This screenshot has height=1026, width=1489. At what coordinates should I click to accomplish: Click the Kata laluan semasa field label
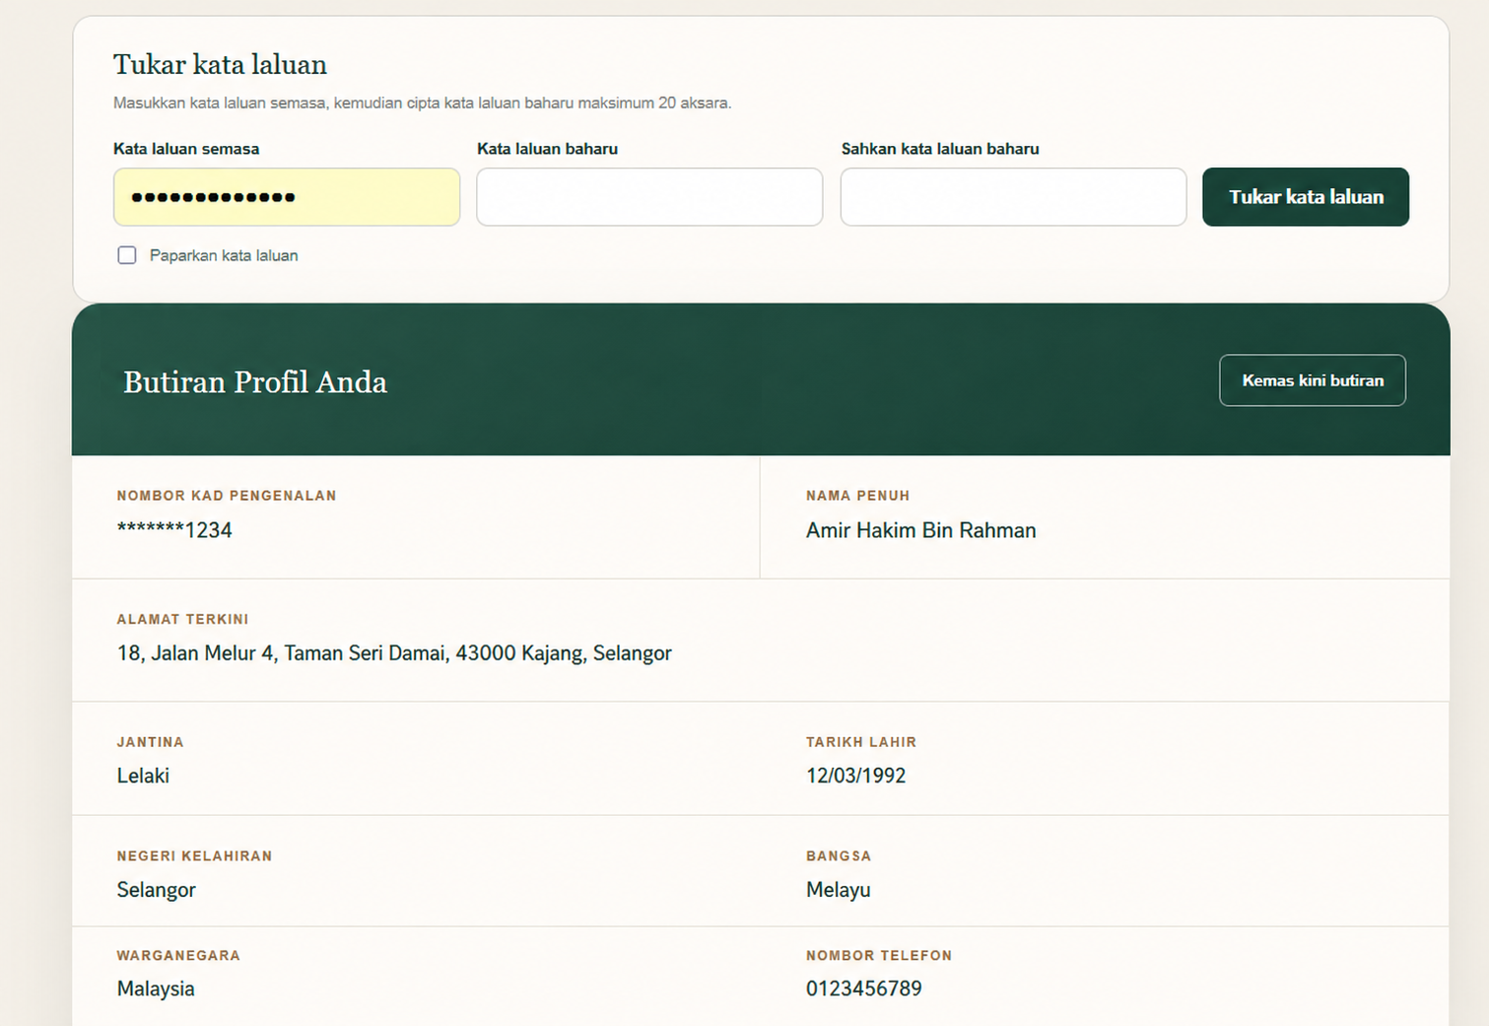pyautogui.click(x=186, y=149)
